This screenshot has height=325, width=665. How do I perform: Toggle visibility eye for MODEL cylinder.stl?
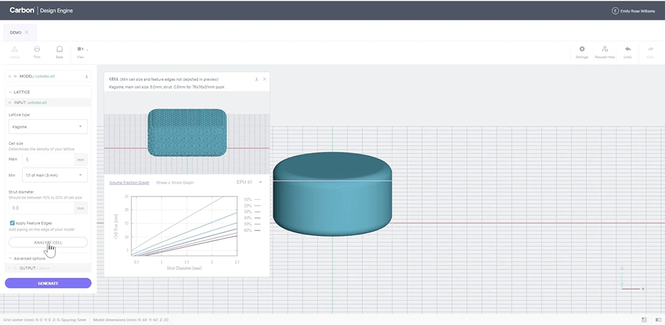tap(15, 76)
